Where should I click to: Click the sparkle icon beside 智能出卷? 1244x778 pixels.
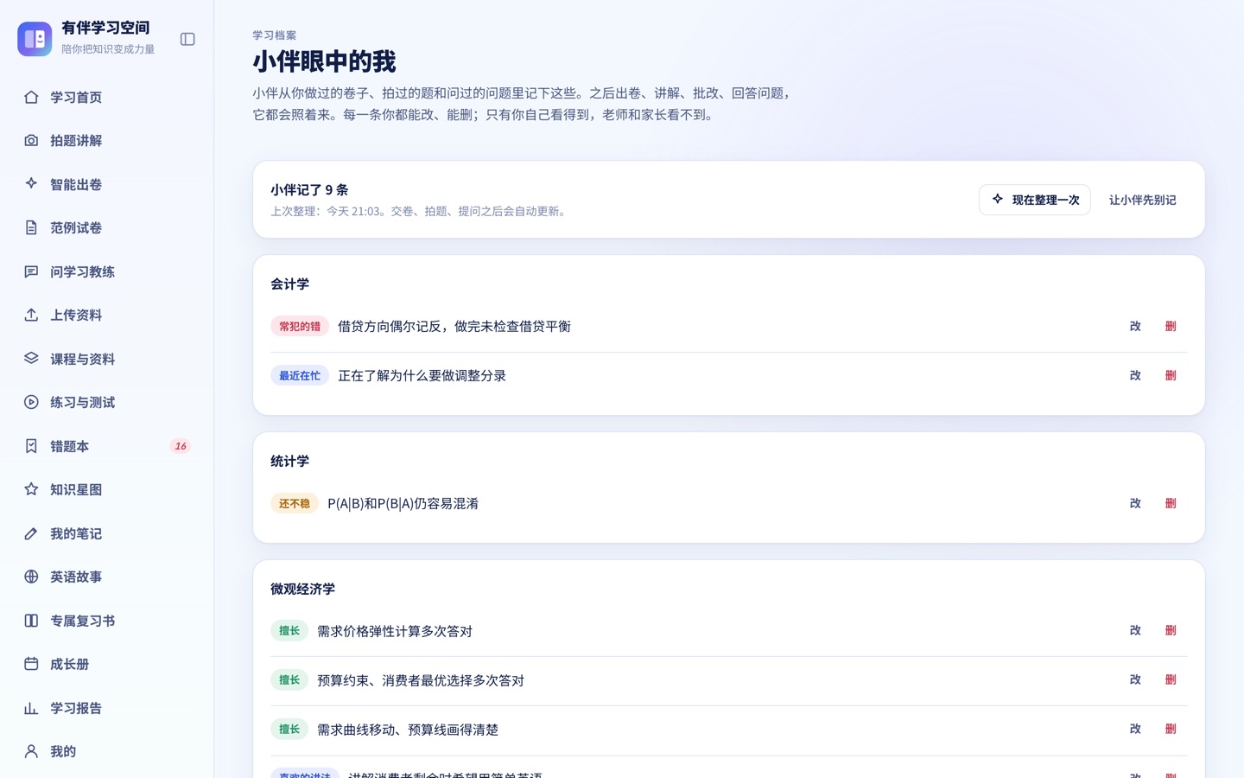31,184
